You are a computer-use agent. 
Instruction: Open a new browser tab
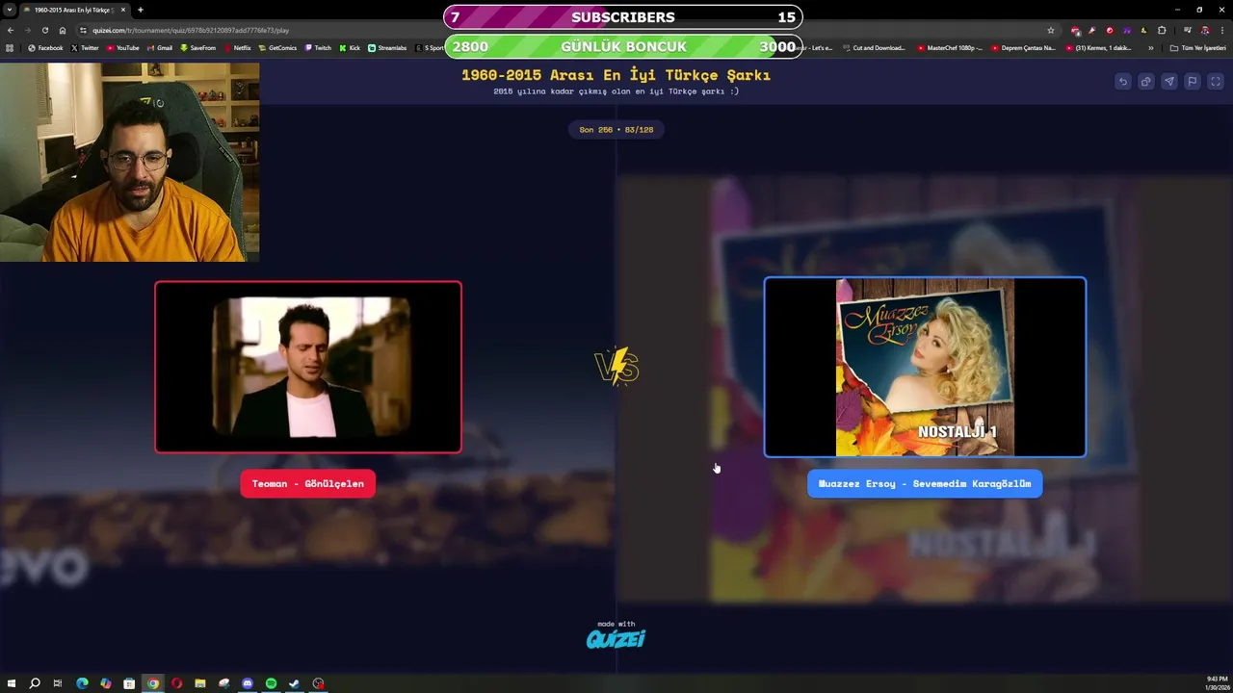point(141,10)
